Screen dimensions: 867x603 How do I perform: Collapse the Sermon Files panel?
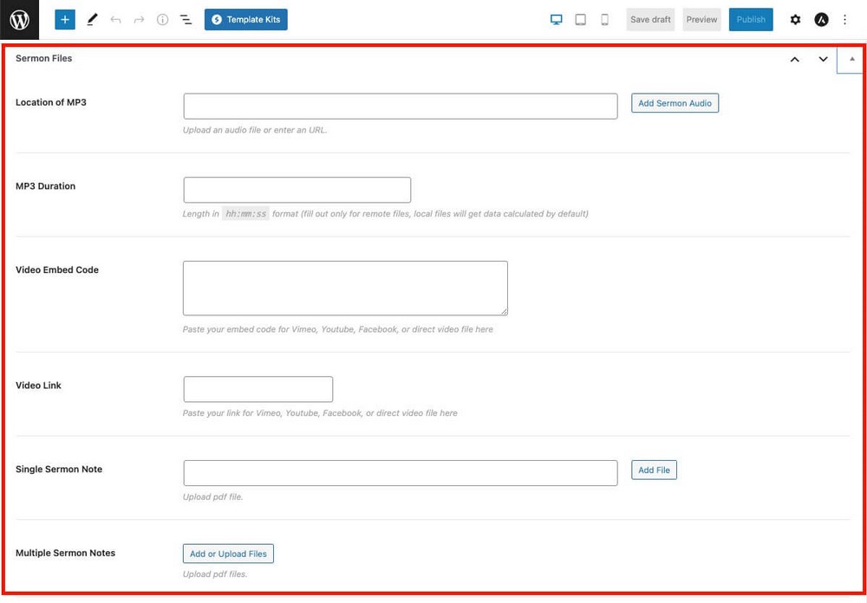coord(852,59)
